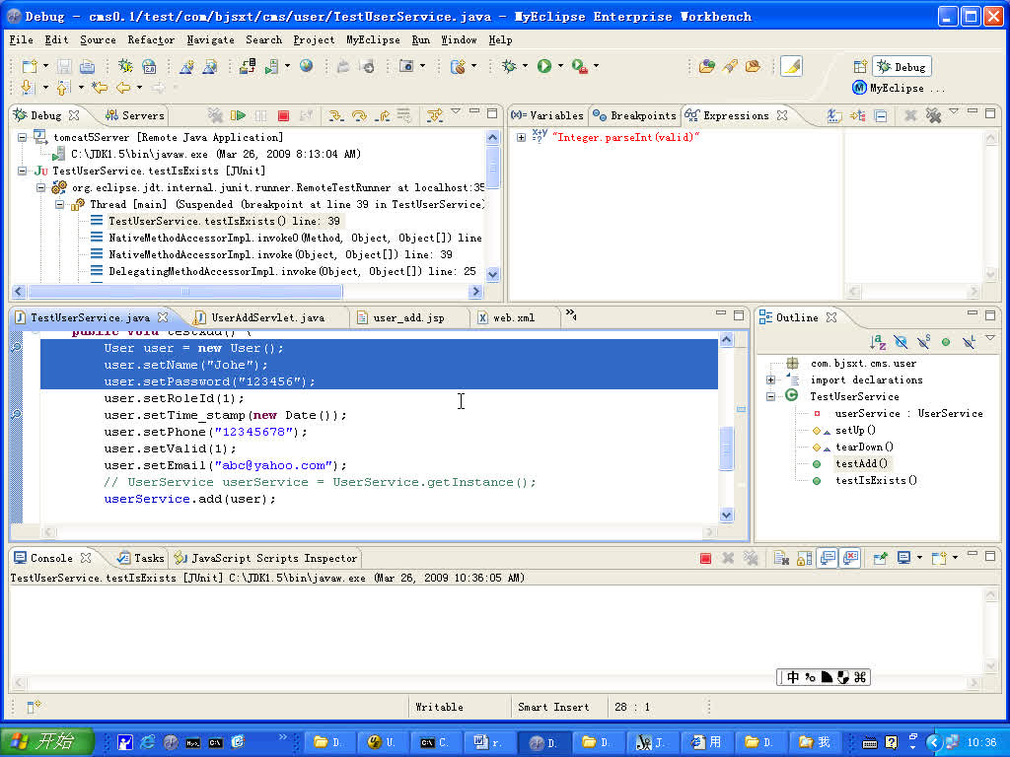Click the Debug view horizontal scrollbar thumb

(185, 292)
